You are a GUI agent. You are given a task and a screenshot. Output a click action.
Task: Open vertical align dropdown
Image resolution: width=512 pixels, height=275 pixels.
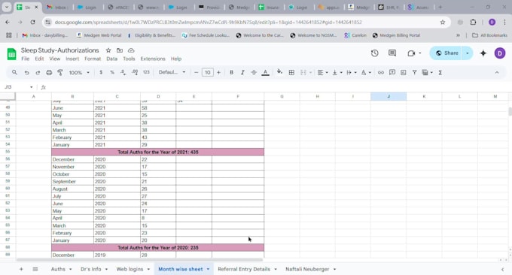pos(337,72)
